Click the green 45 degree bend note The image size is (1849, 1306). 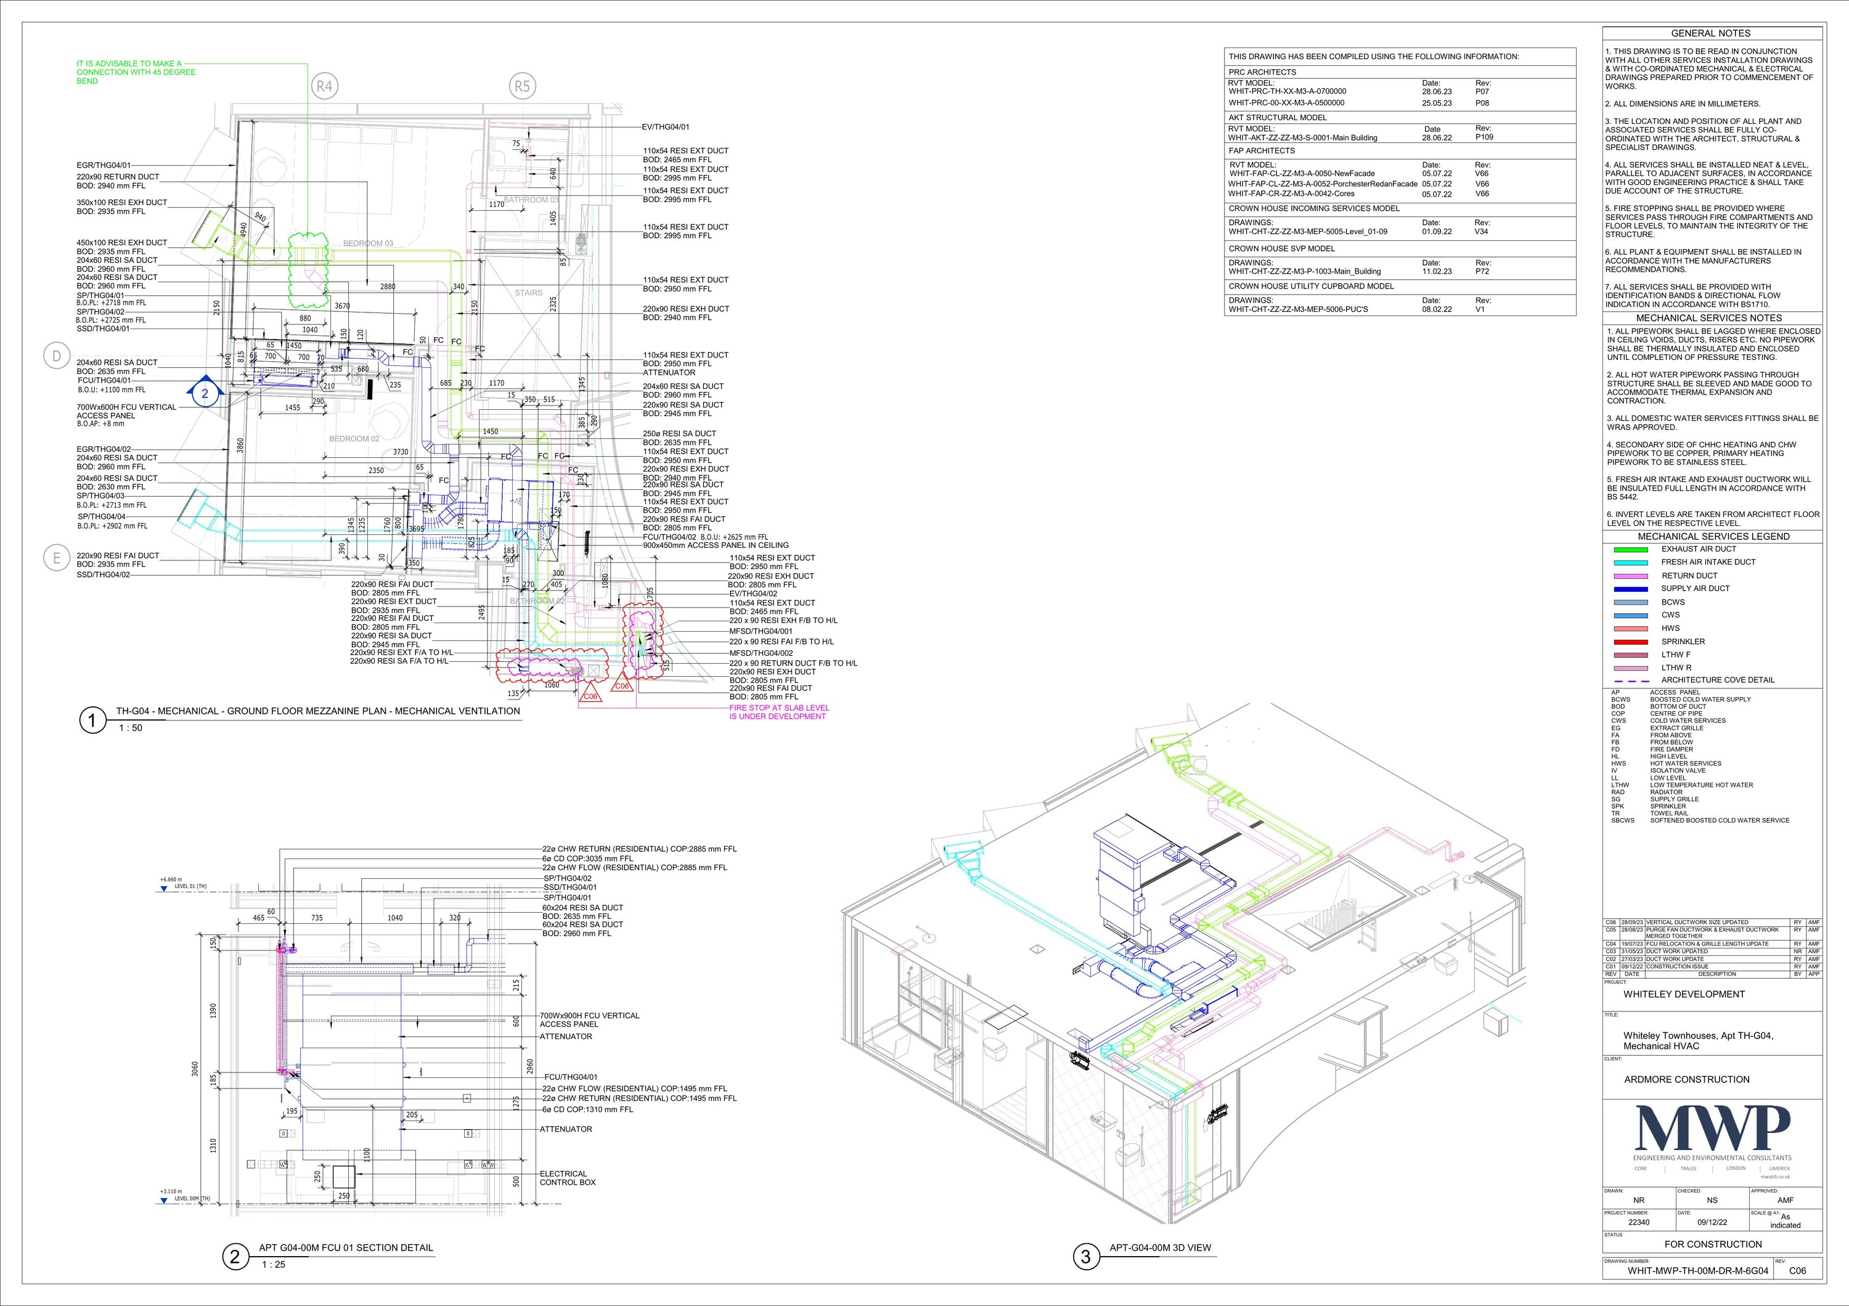coord(136,71)
